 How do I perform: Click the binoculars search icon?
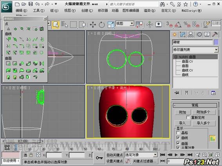pyautogui.click(x=162, y=4)
